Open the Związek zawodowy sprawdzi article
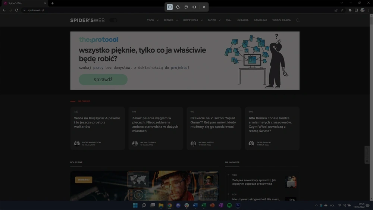The width and height of the screenshot is (373, 210). (x=254, y=182)
